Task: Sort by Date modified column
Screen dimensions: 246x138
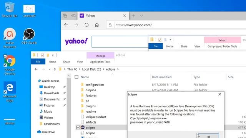Action: pos(161,77)
